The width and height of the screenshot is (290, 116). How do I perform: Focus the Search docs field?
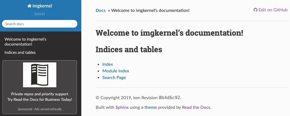40,24
